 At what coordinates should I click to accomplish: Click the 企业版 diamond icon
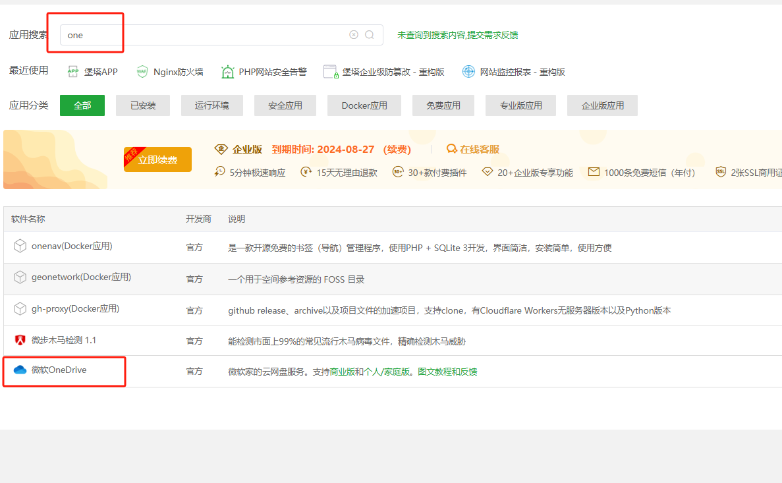(221, 149)
